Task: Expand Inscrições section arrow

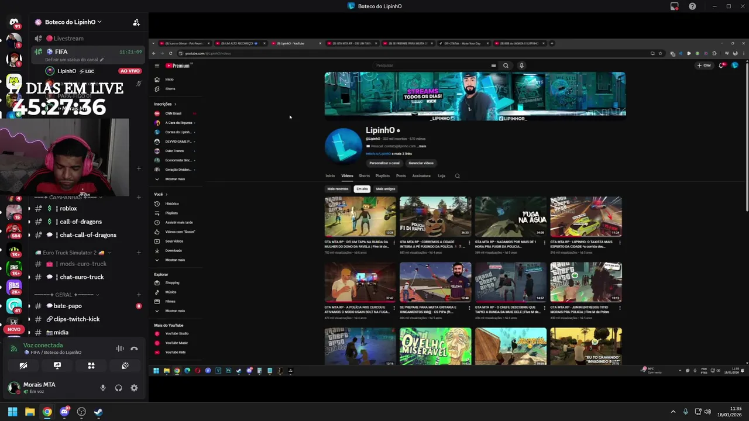Action: click(x=175, y=104)
